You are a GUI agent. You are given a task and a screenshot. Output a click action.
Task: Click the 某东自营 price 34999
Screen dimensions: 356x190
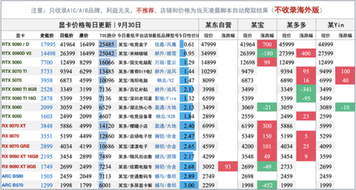pos(208,54)
